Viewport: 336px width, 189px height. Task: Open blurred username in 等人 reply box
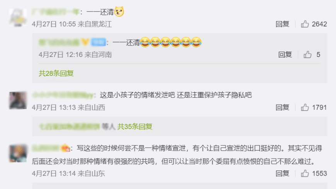pyautogui.click(x=70, y=126)
